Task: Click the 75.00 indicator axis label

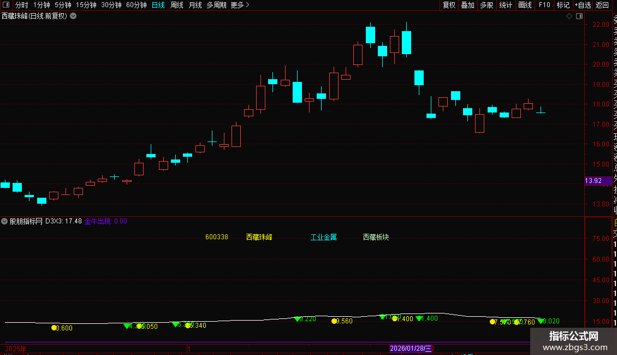Action: pos(601,239)
